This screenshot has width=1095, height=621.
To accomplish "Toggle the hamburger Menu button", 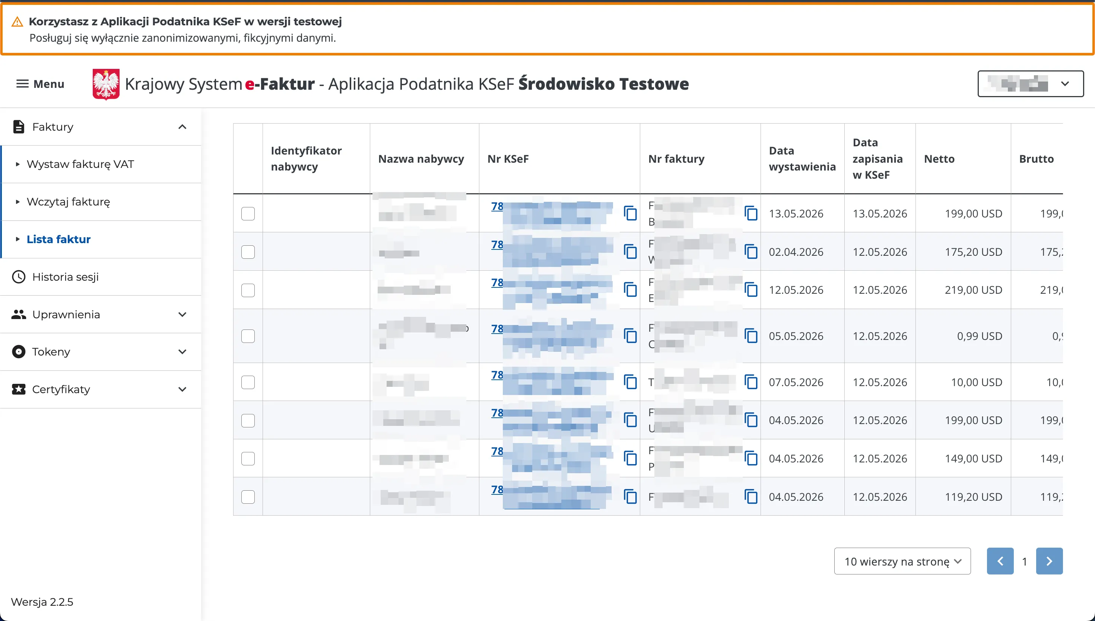I will coord(40,84).
